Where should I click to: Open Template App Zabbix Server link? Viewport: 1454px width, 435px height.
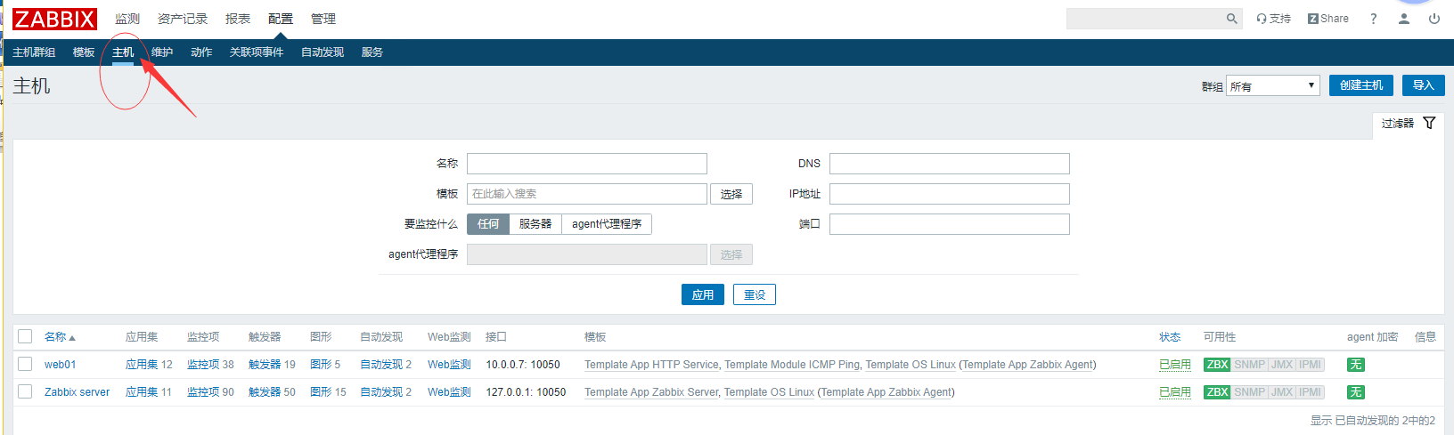pos(651,392)
